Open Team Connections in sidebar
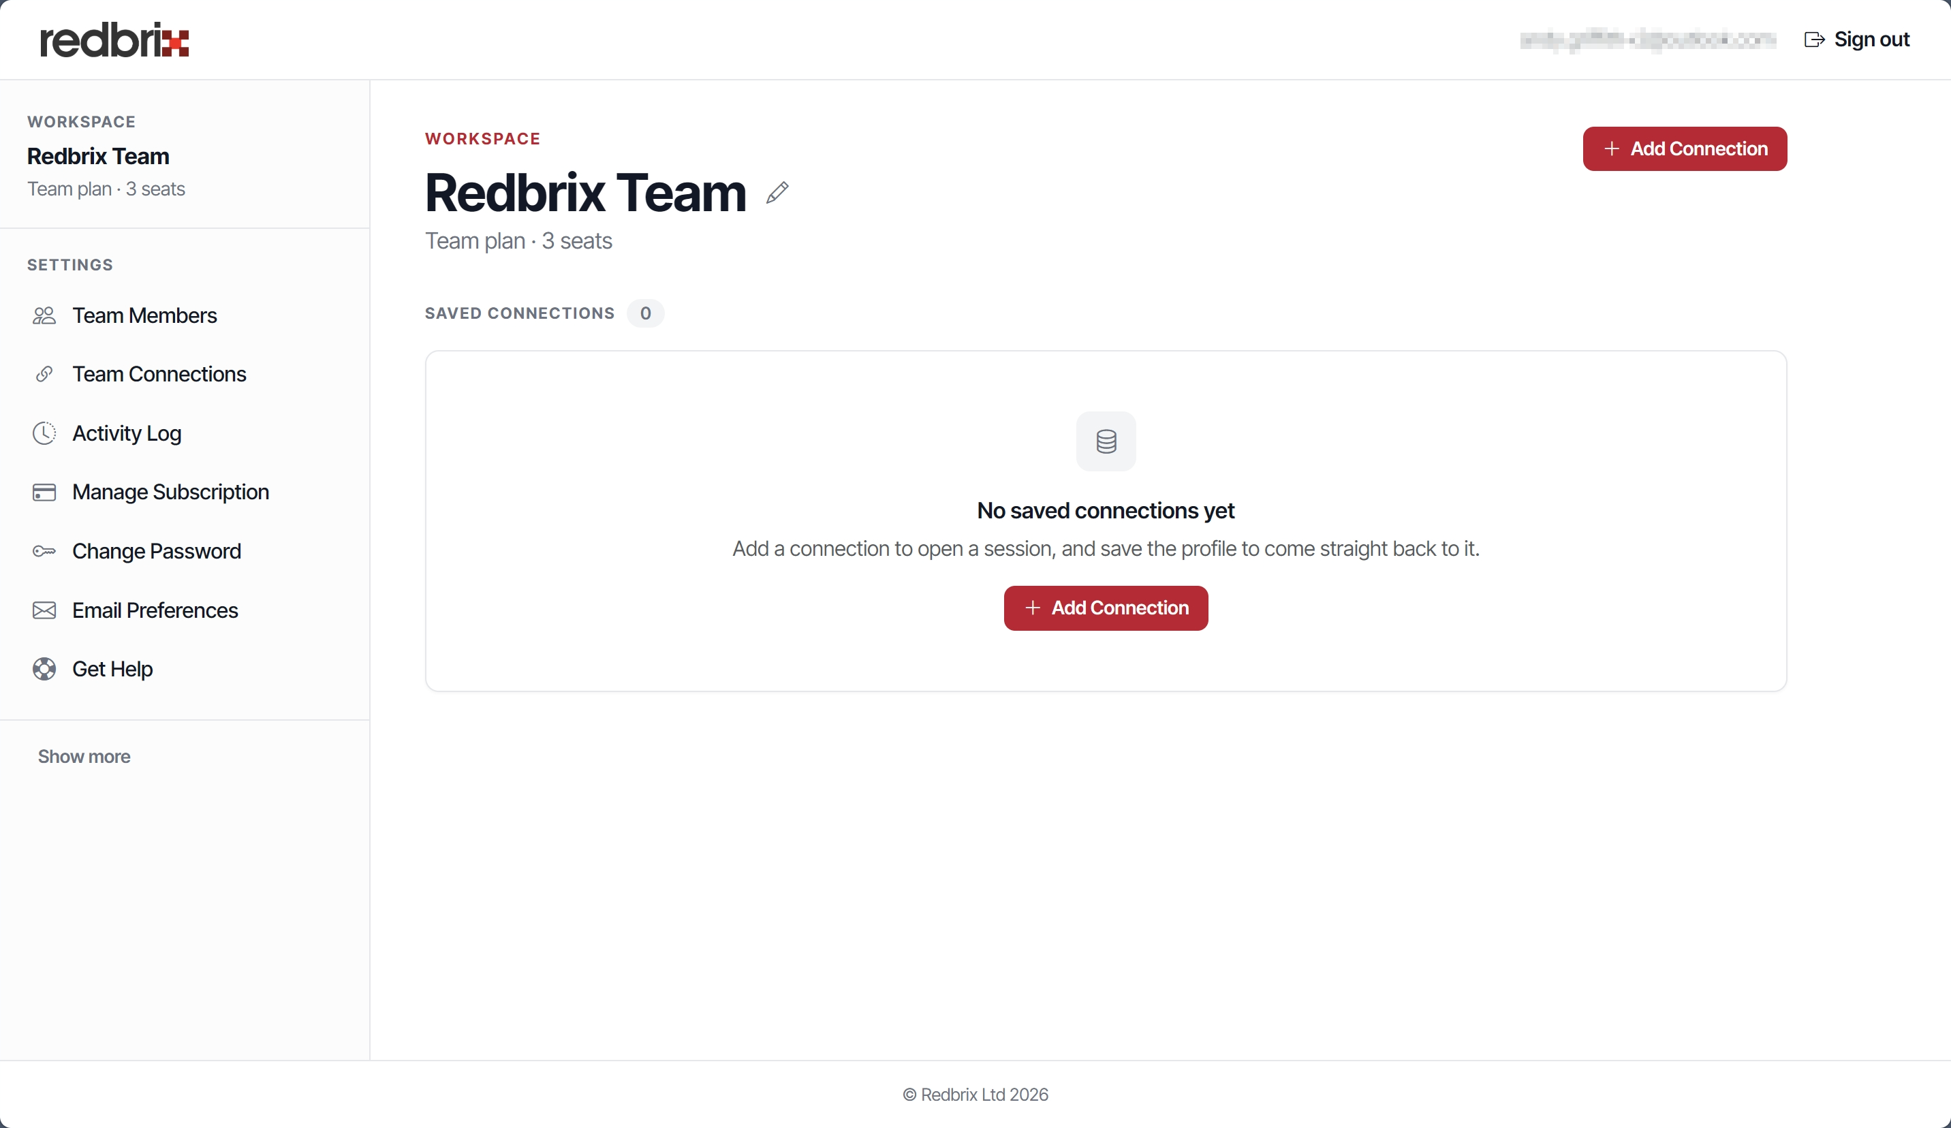Image resolution: width=1951 pixels, height=1128 pixels. [159, 374]
